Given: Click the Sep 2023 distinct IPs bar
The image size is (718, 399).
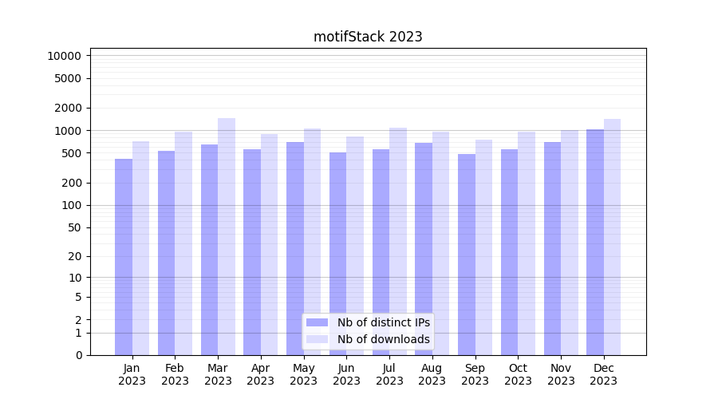Looking at the screenshot, I should tap(467, 255).
